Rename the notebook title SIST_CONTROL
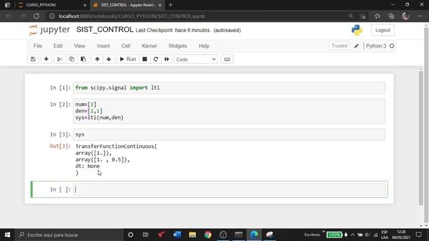Viewport: 429px width, 241px height. (x=105, y=29)
